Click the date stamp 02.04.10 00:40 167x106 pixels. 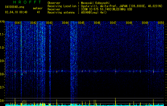pyautogui.click(x=16, y=12)
